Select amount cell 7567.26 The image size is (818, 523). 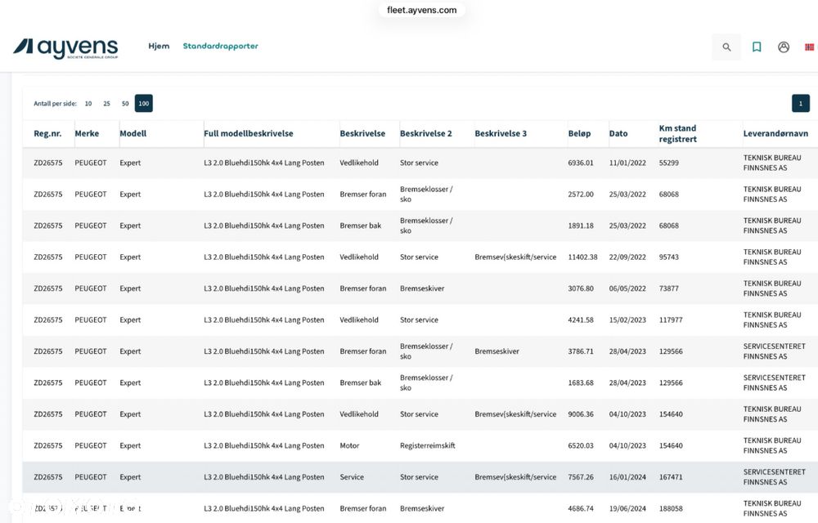[581, 476]
